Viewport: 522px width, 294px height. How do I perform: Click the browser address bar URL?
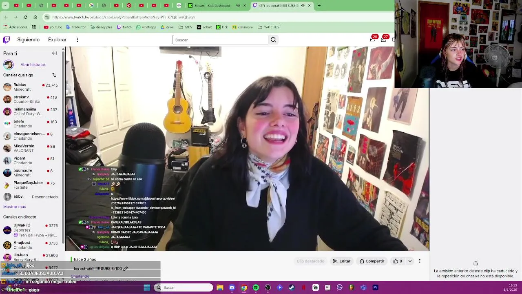pos(124,17)
